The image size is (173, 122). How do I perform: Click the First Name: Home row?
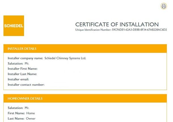point(21,113)
